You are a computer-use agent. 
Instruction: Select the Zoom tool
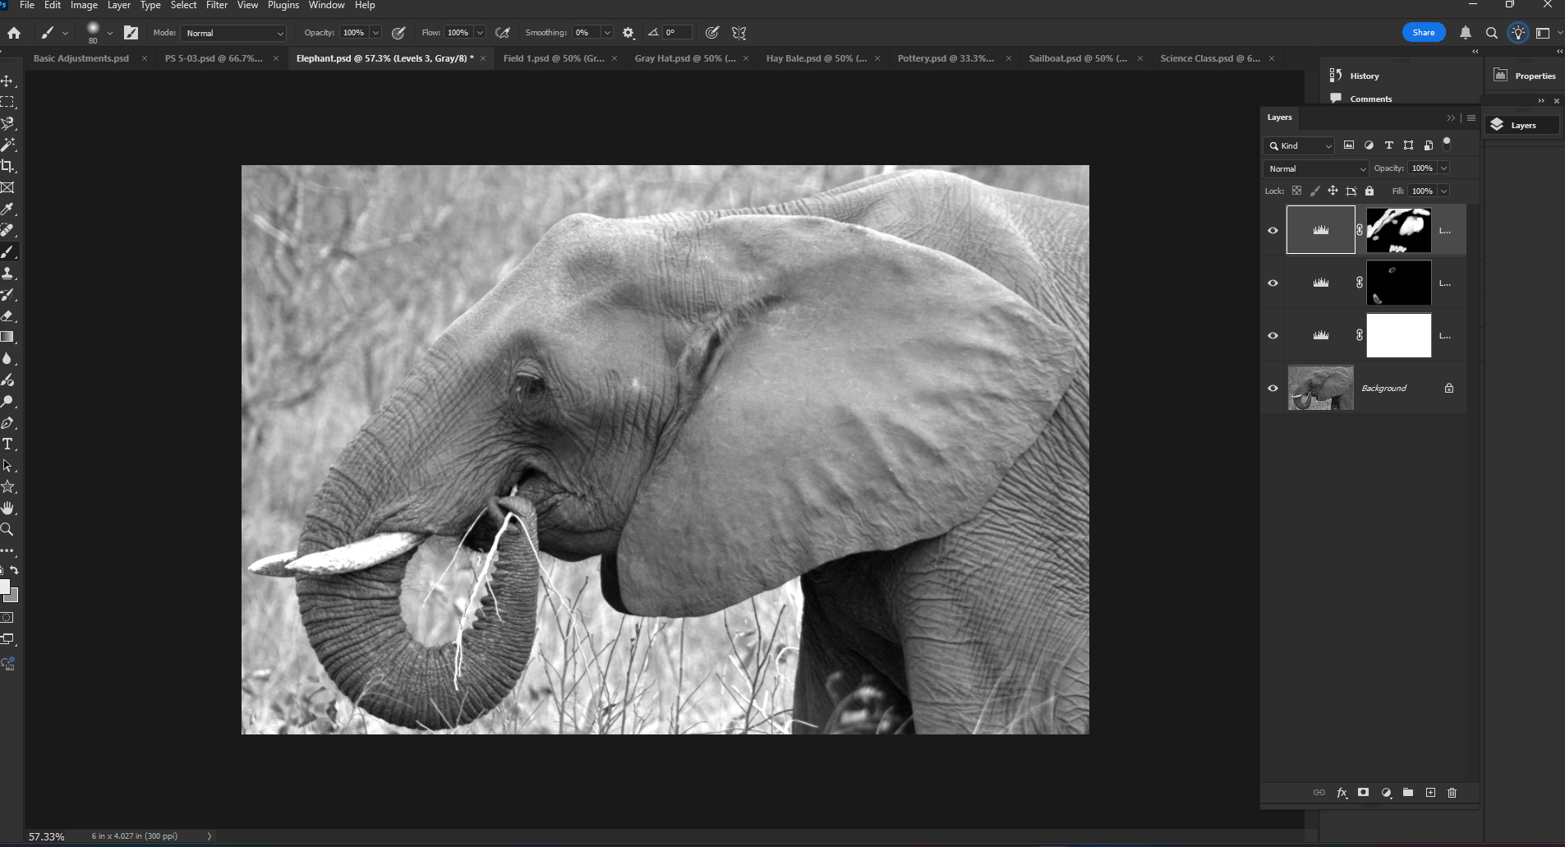pos(8,528)
